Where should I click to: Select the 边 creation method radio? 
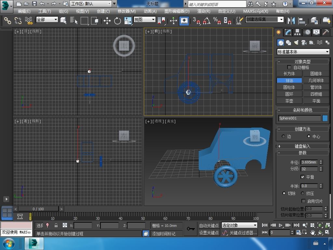(283, 136)
